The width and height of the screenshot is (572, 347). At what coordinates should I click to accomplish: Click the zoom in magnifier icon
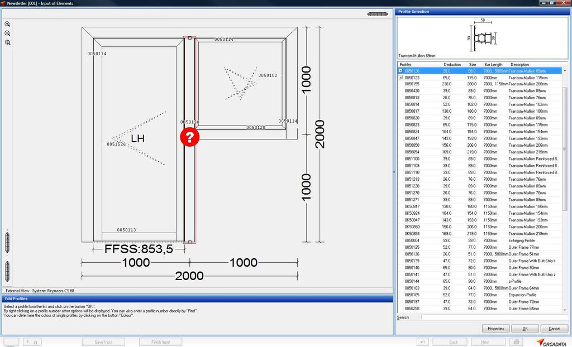7,24
